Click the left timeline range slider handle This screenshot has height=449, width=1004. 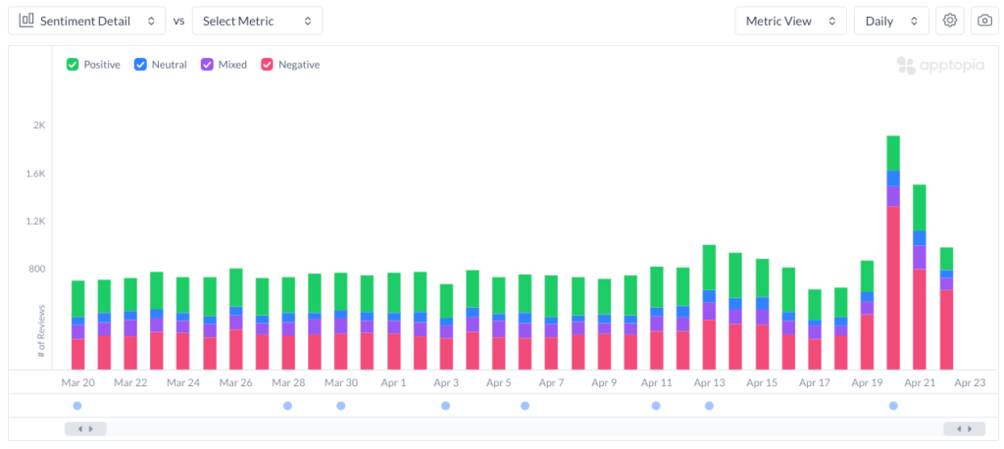85,428
